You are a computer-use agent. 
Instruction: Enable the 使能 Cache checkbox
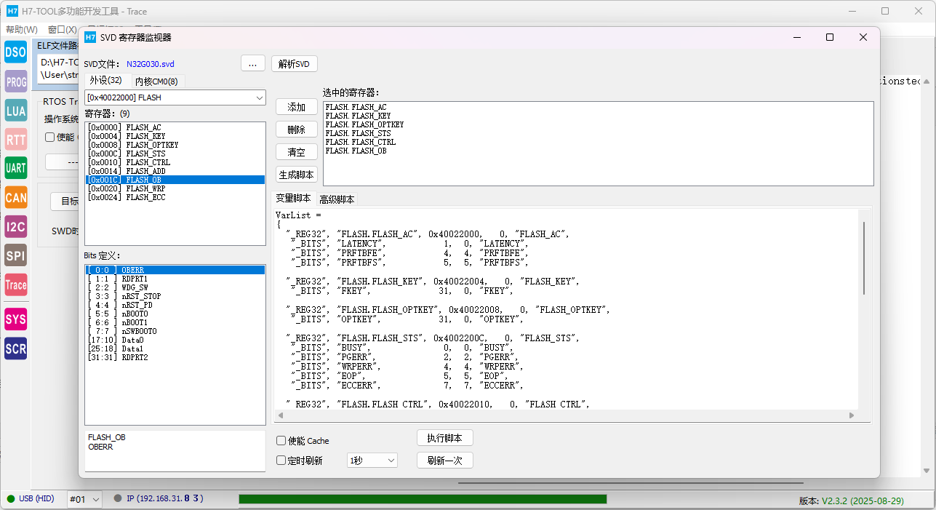281,441
